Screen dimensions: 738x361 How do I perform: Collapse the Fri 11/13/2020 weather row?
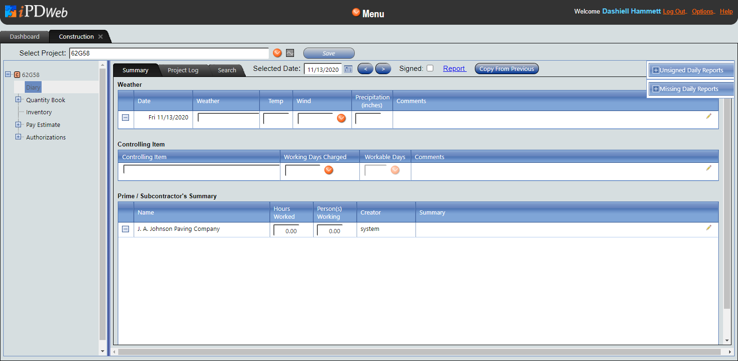pos(125,118)
